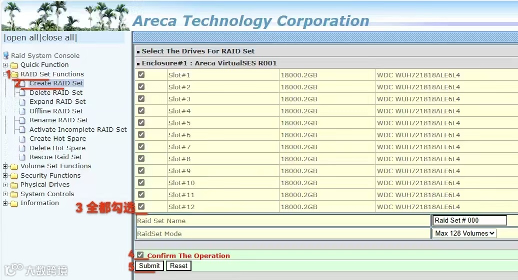Uncheck the Slot#2 drive checkbox
Screen dimensions: 518x280
point(141,87)
